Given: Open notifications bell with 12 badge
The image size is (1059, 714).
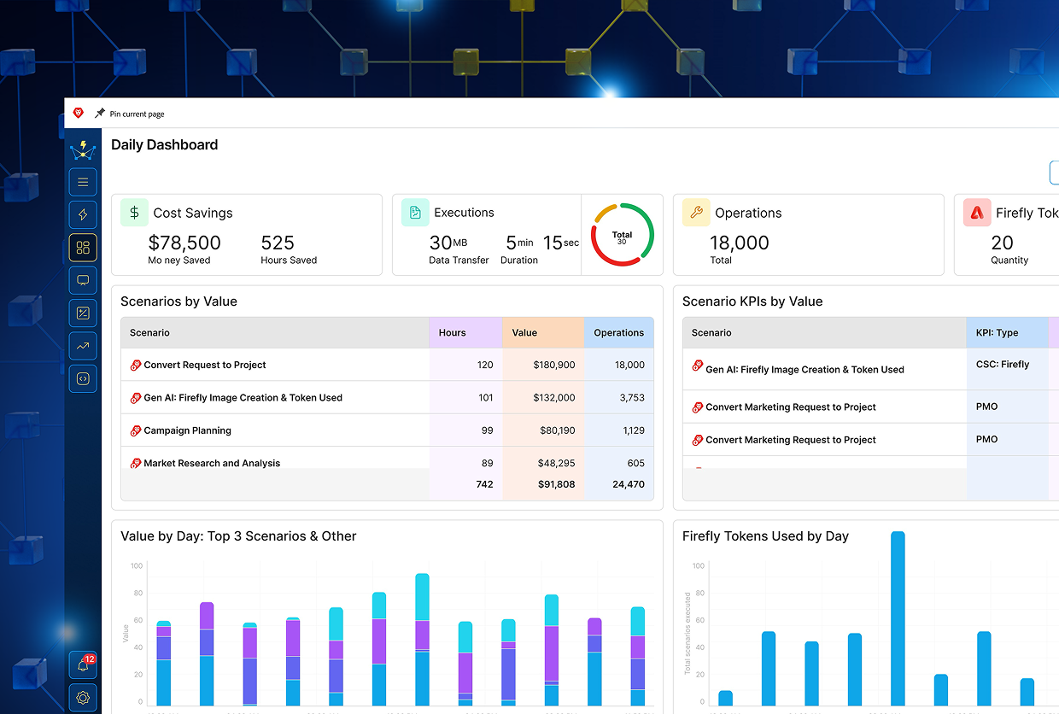Looking at the screenshot, I should (x=84, y=665).
